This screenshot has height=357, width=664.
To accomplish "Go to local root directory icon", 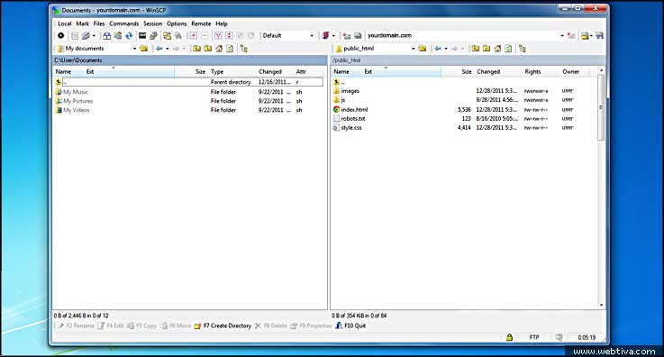I will (x=208, y=49).
